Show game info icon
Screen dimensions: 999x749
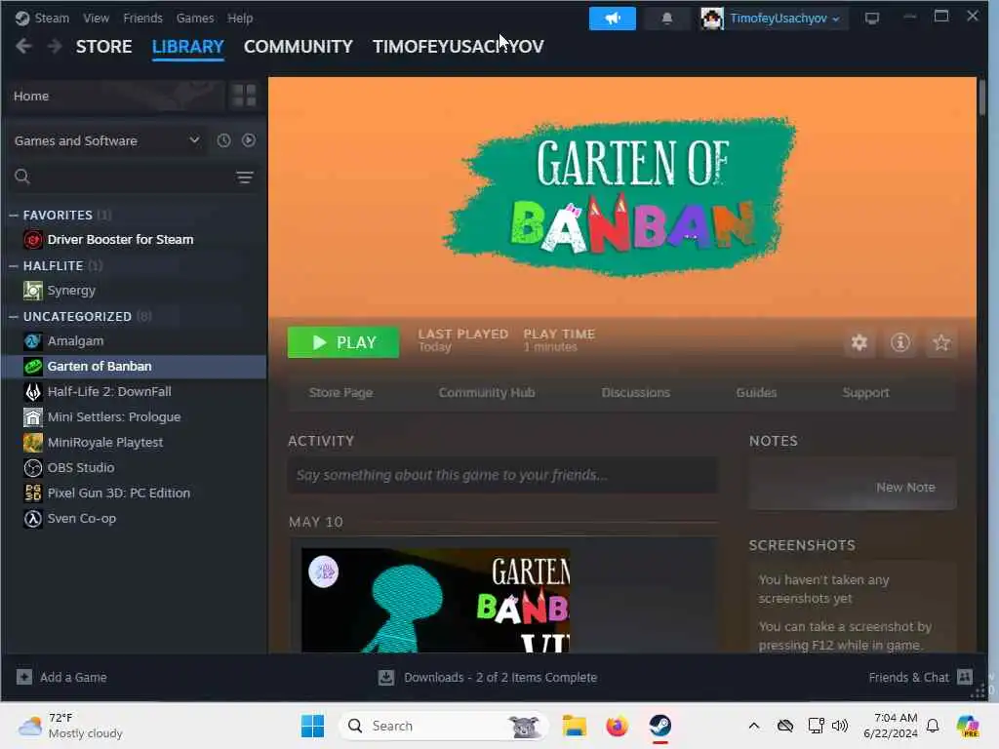click(900, 342)
